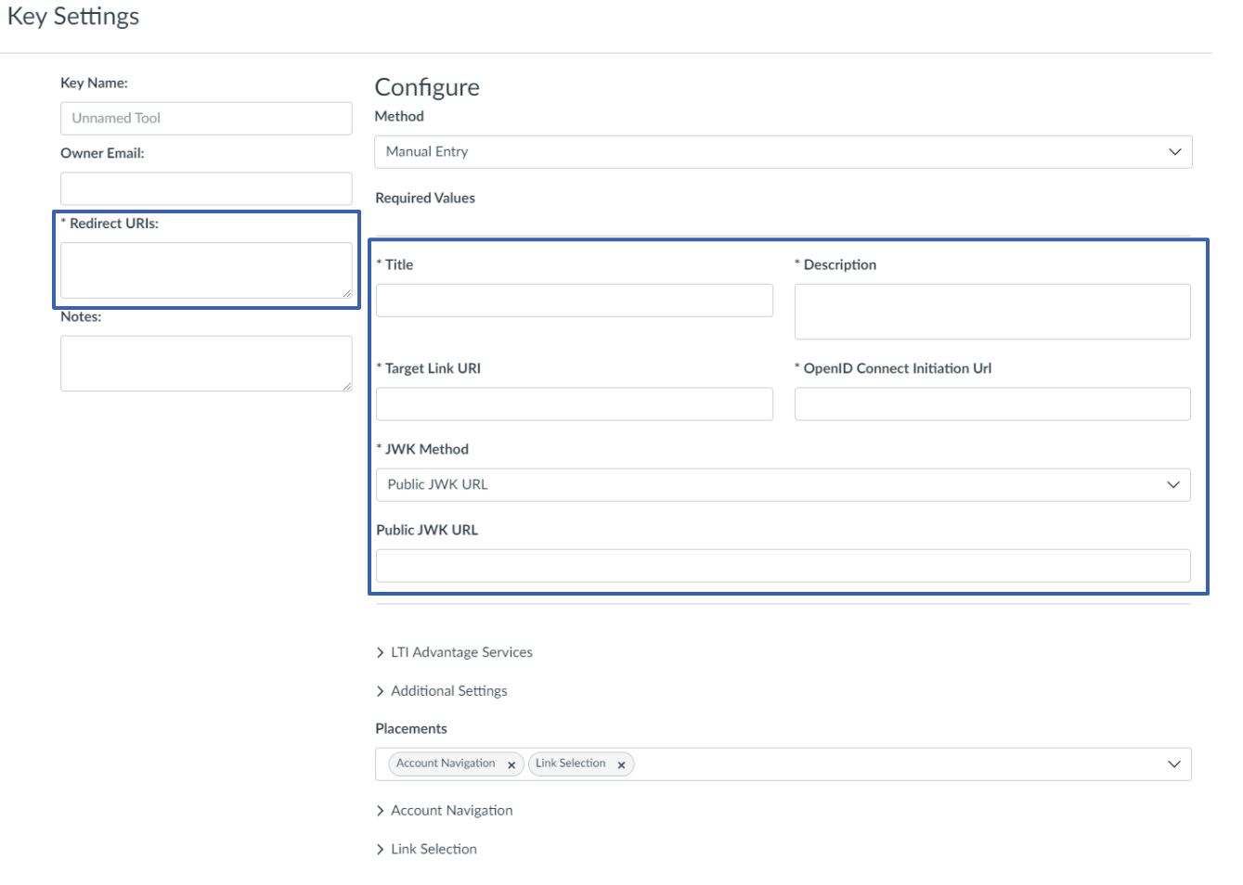Expand the Account Navigation section

click(x=444, y=811)
